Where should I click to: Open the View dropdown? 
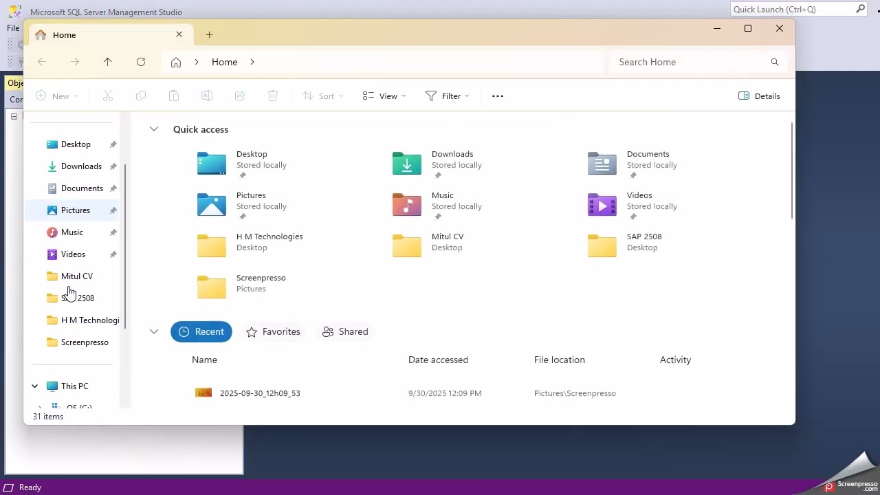click(384, 96)
